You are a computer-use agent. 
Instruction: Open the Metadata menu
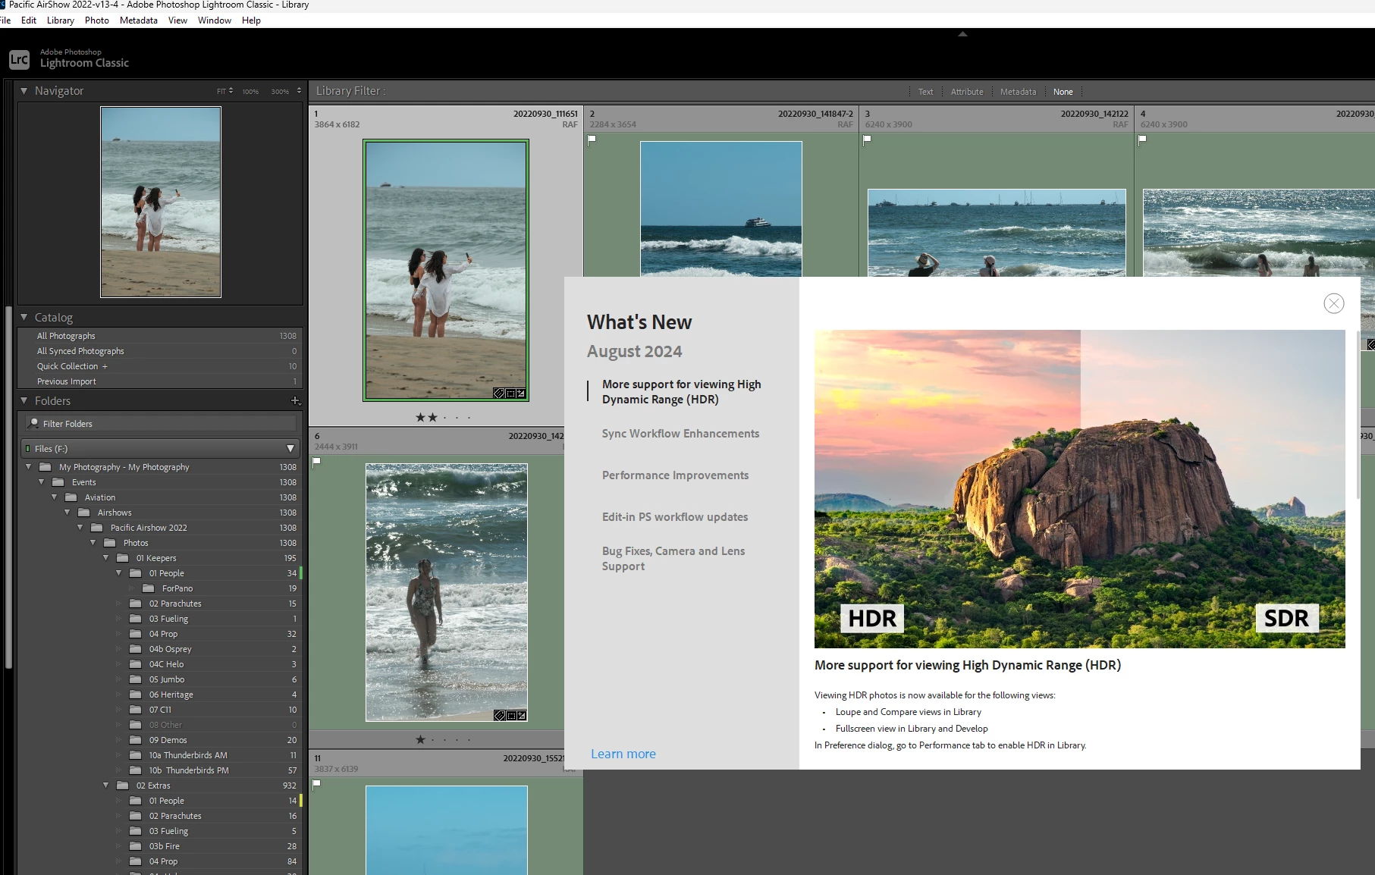(x=138, y=20)
